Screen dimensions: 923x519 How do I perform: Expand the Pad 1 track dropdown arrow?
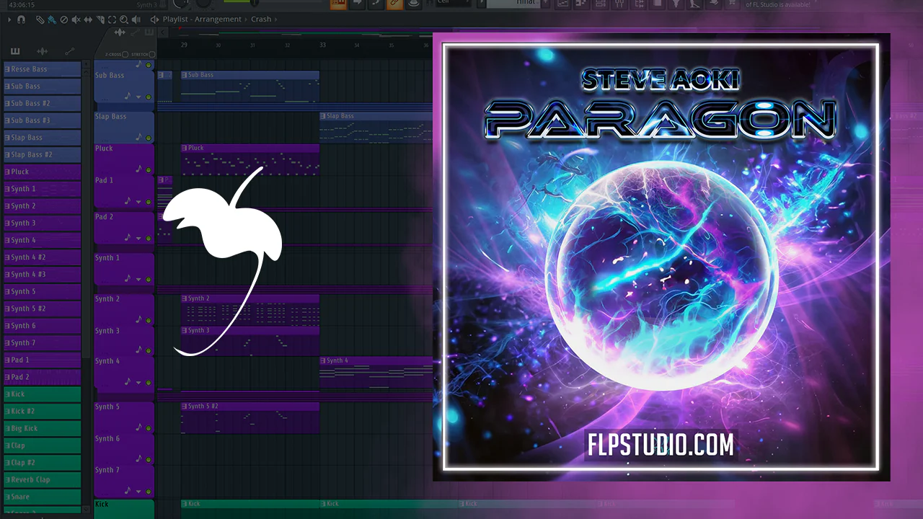[x=138, y=201]
